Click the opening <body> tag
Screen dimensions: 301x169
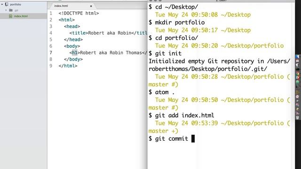point(72,46)
